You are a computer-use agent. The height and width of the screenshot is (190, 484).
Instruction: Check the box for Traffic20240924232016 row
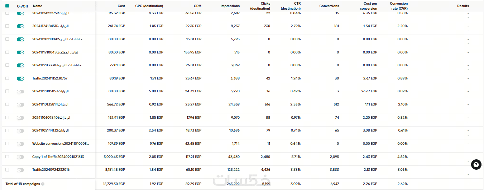tap(7, 170)
